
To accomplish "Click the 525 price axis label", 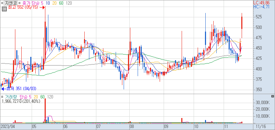I will [259, 17].
